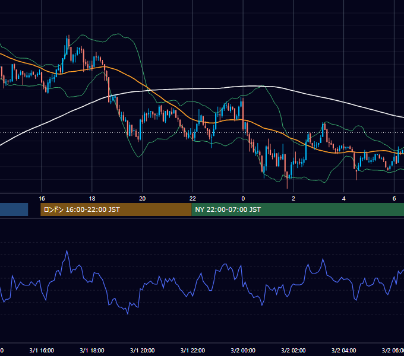
Task: Click the blue session bar left of ロンドン
Action: click(x=14, y=209)
